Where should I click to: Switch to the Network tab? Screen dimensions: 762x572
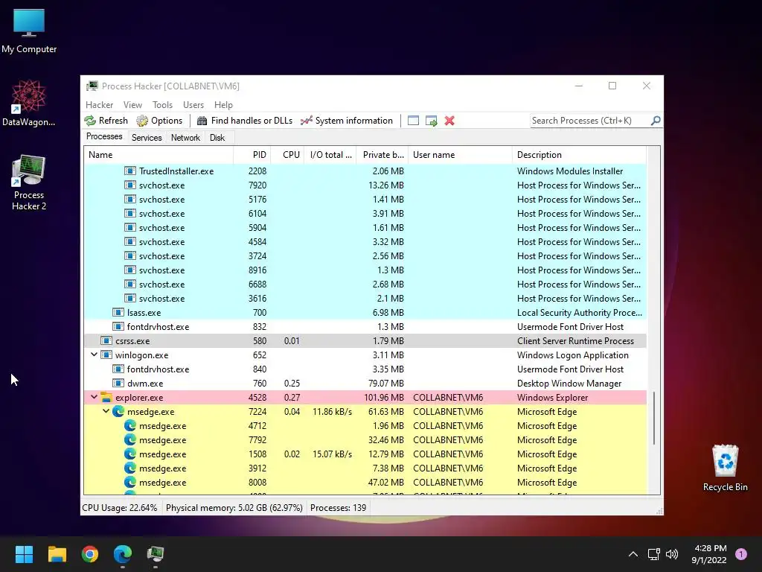pyautogui.click(x=185, y=138)
